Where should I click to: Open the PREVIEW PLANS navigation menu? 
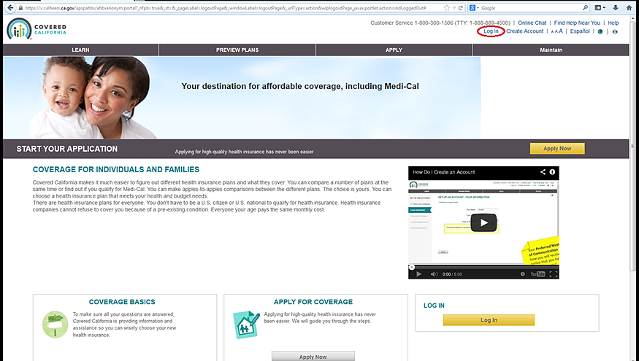pyautogui.click(x=237, y=50)
